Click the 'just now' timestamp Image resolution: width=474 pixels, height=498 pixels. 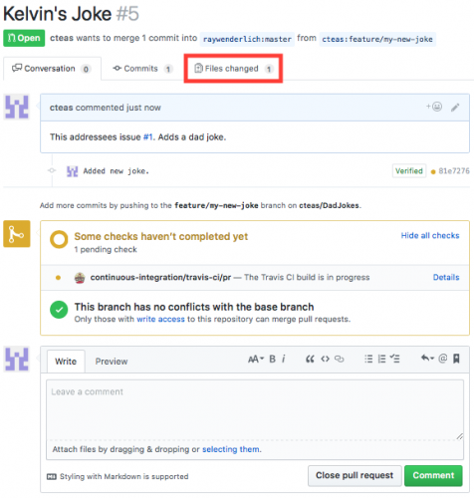(143, 108)
